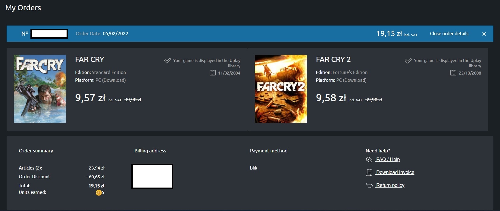Image resolution: width=500 pixels, height=211 pixels.
Task: Click Far Cry 2's struck-through 39,90 zł price
Action: click(373, 100)
